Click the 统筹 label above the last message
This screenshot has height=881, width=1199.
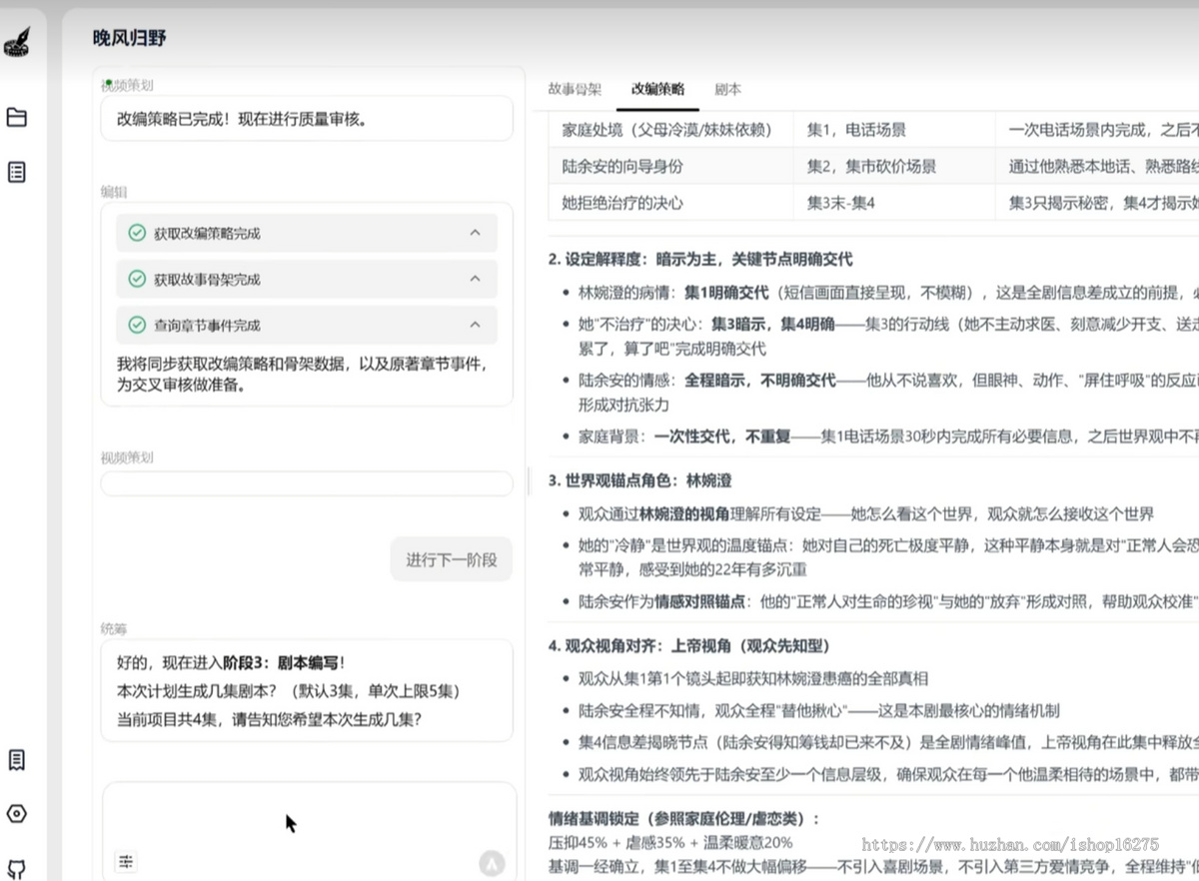[x=114, y=628]
